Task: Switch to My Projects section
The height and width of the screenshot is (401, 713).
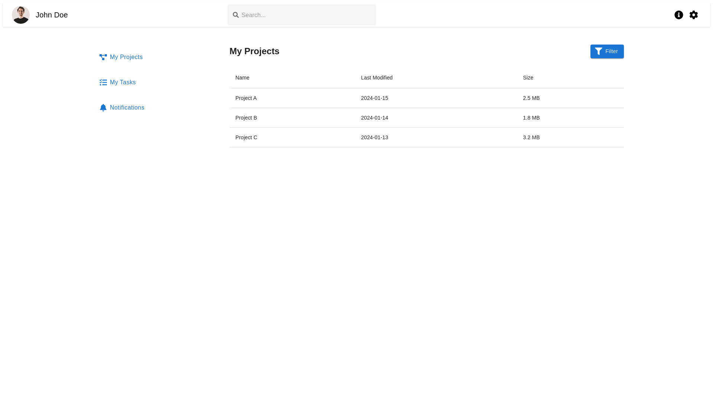Action: [x=126, y=57]
